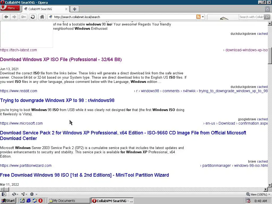Reload the page with the refresh button

(33, 17)
